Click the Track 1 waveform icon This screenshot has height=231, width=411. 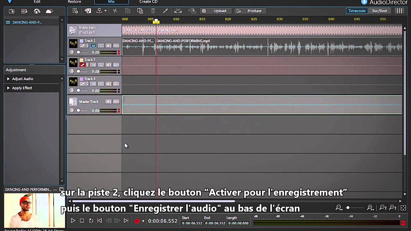point(73,43)
